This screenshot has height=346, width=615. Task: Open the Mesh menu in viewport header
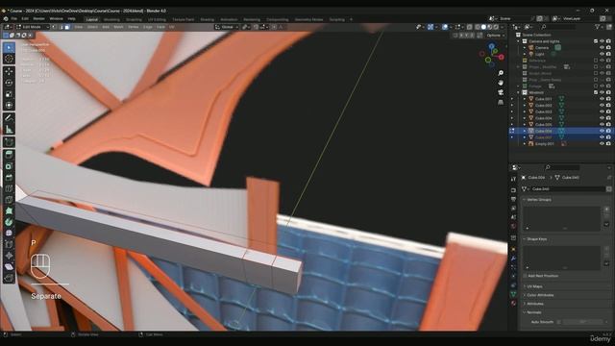coord(118,27)
